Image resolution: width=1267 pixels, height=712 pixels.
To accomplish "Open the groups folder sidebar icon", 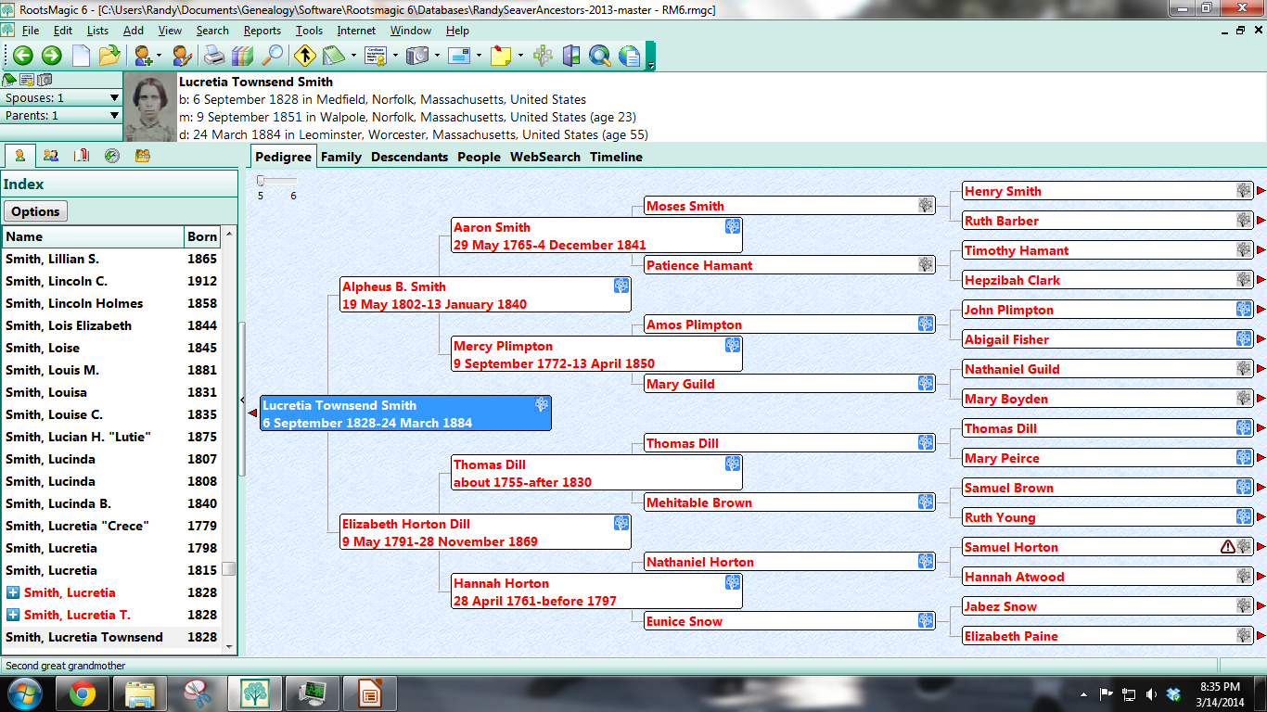I will click(142, 156).
